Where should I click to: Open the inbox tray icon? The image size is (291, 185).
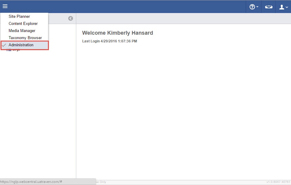pos(269,7)
